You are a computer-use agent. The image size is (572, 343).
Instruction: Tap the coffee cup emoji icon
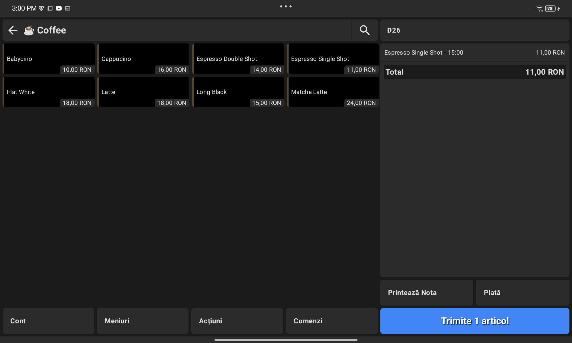29,30
